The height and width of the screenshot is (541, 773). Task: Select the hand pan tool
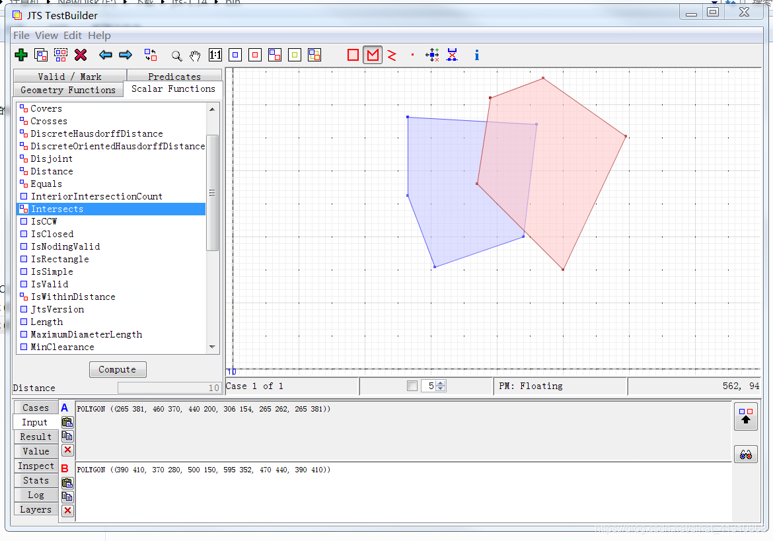(x=195, y=55)
